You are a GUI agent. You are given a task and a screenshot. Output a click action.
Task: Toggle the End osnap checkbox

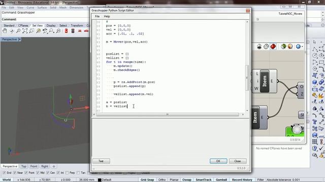coord(4,172)
